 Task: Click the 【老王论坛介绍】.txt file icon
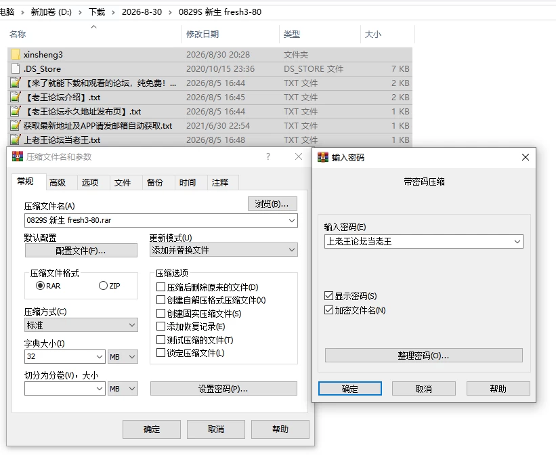tap(16, 97)
